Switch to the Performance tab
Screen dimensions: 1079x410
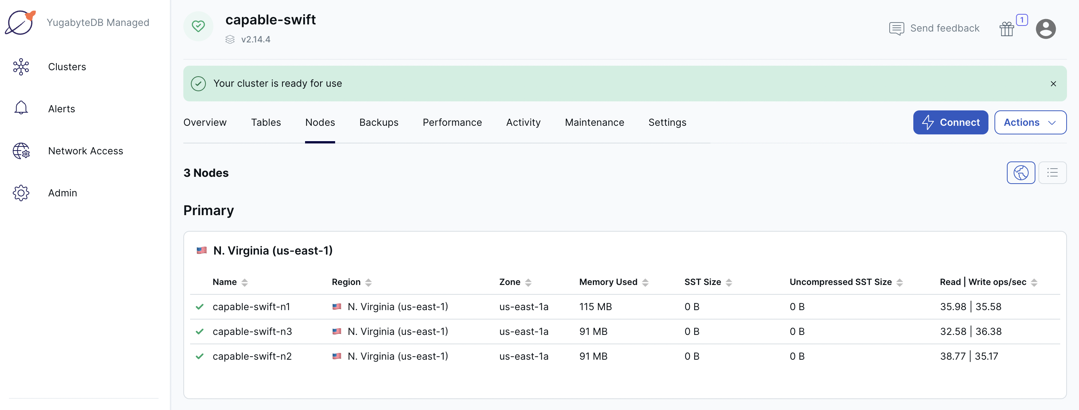(452, 122)
